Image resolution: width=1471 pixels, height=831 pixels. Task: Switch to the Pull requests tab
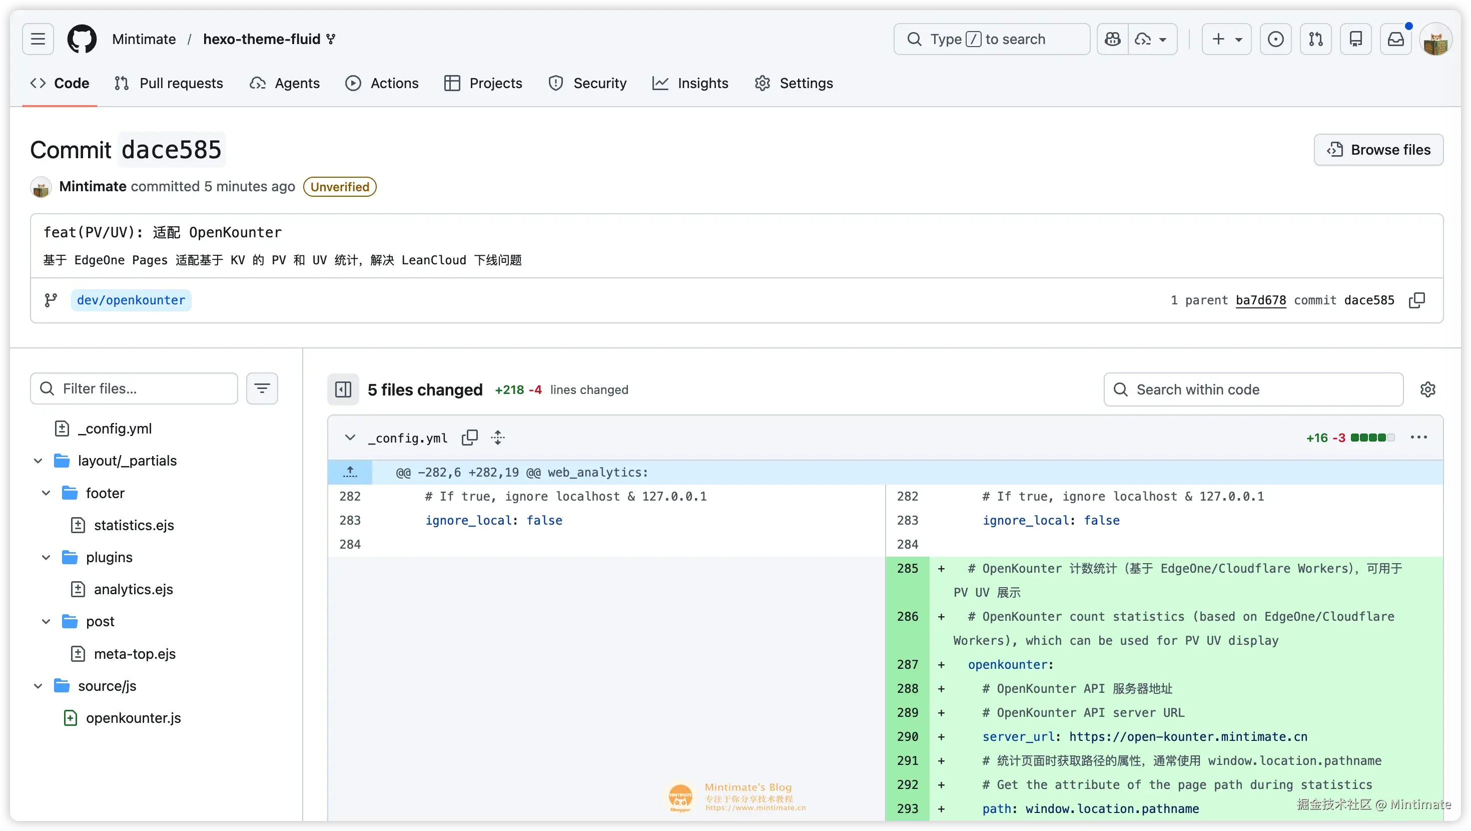point(169,84)
